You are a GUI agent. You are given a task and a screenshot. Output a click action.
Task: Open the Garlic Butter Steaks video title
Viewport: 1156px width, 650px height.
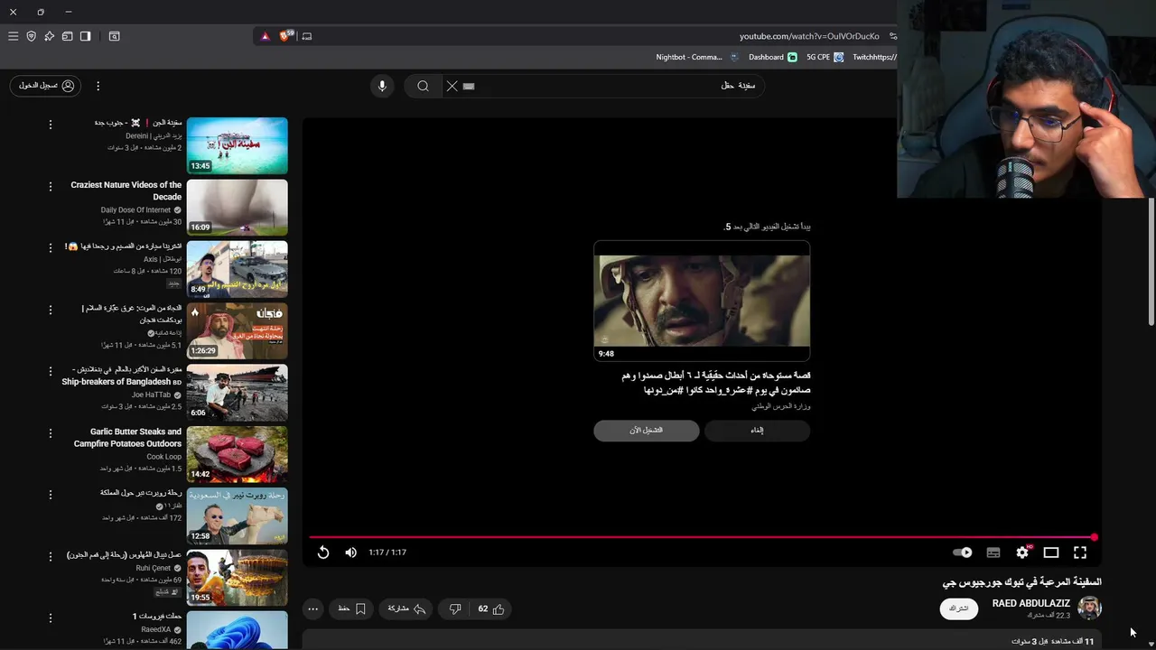[x=127, y=438]
